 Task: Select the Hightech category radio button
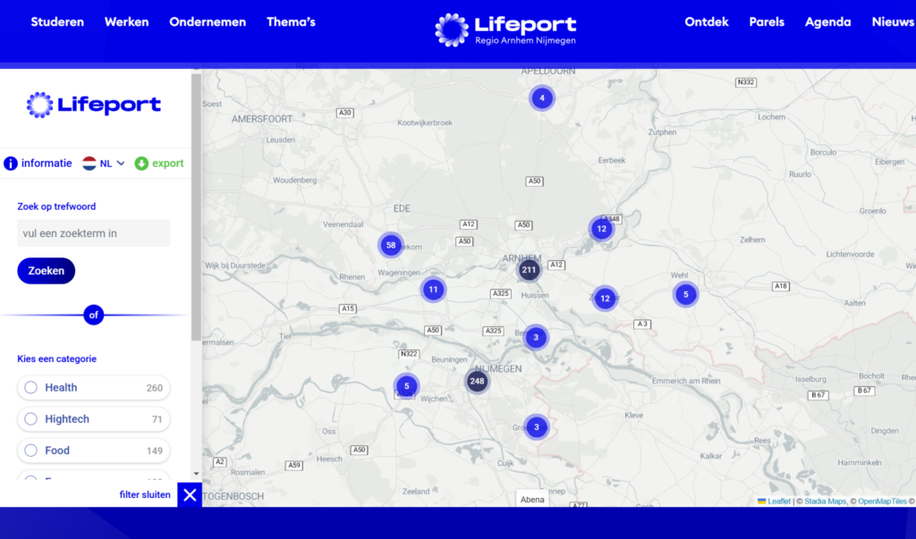(31, 418)
